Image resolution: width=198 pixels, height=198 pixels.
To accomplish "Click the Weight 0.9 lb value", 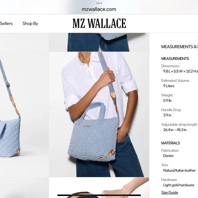I will (x=167, y=100).
